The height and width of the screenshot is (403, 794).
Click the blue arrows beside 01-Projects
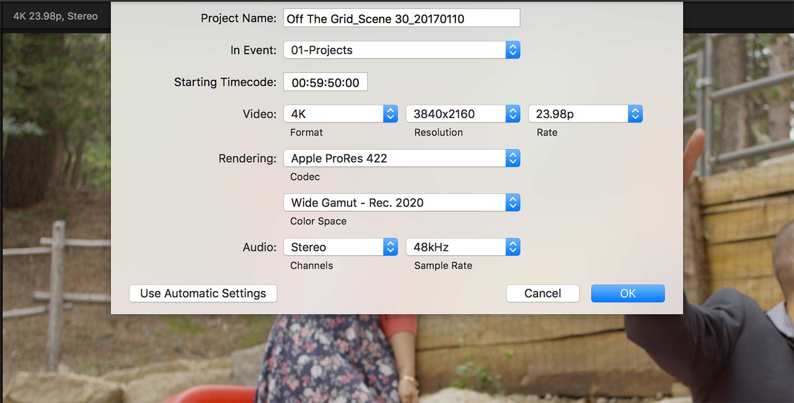tap(513, 50)
